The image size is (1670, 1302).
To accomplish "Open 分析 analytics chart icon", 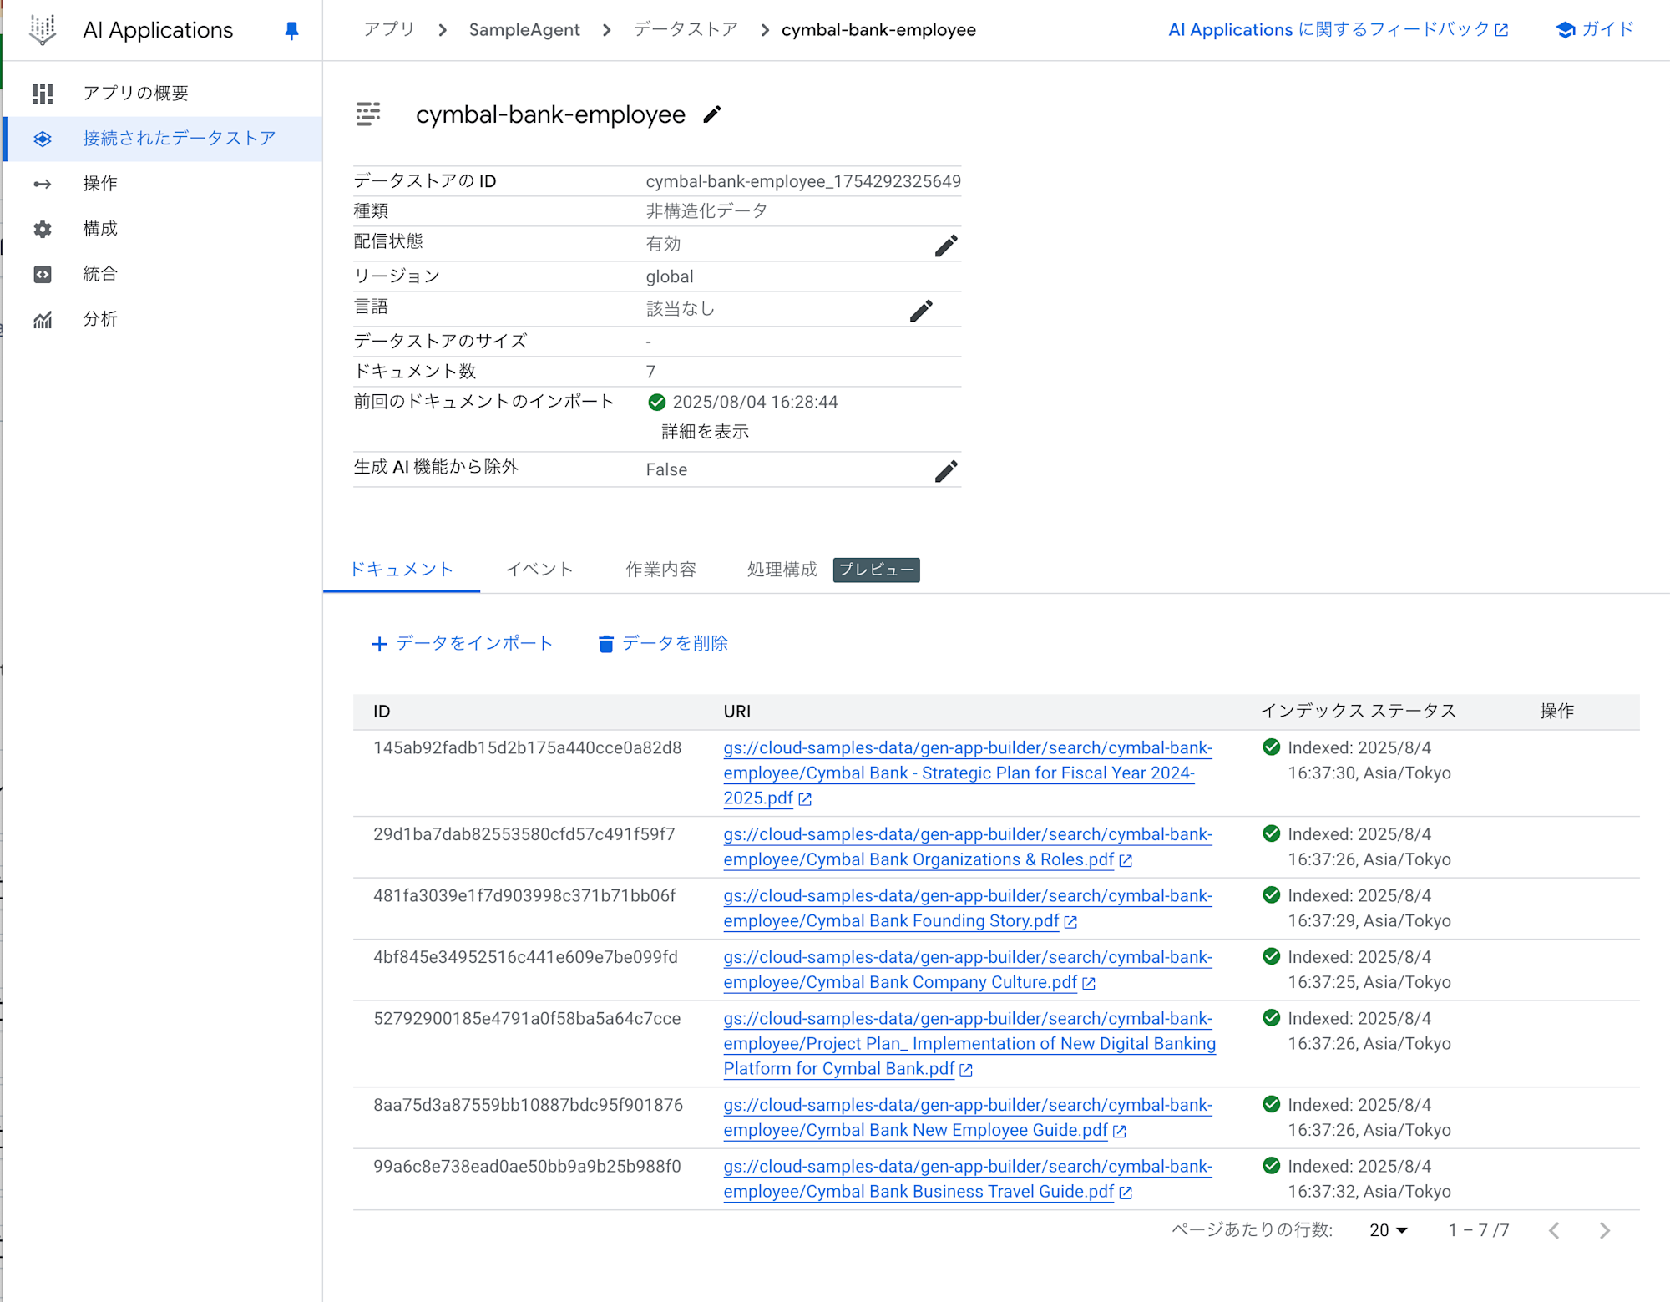I will [x=43, y=319].
